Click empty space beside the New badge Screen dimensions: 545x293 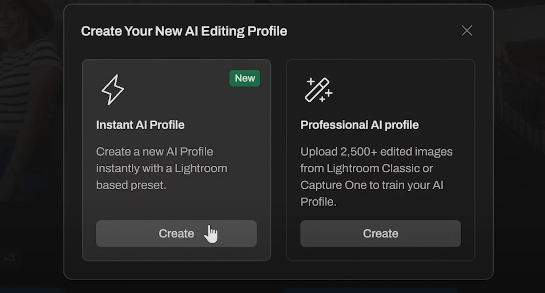[182, 78]
